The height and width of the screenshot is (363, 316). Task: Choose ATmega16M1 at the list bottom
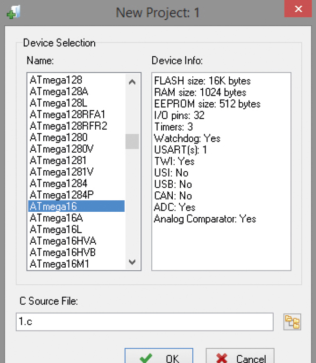click(x=76, y=264)
